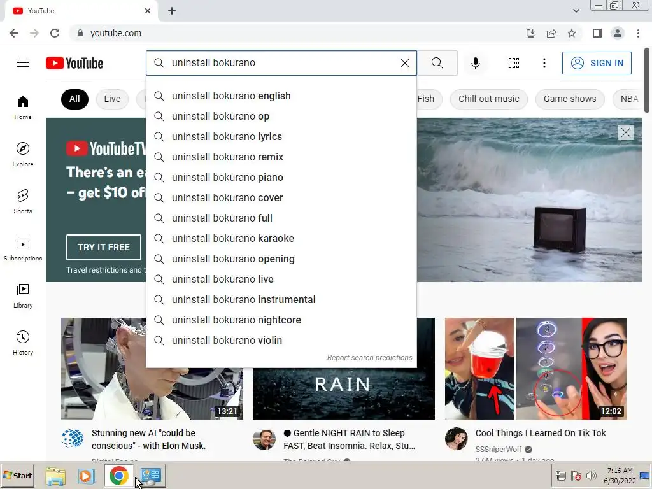Image resolution: width=652 pixels, height=489 pixels.
Task: Select the Game shows chip
Action: point(570,99)
